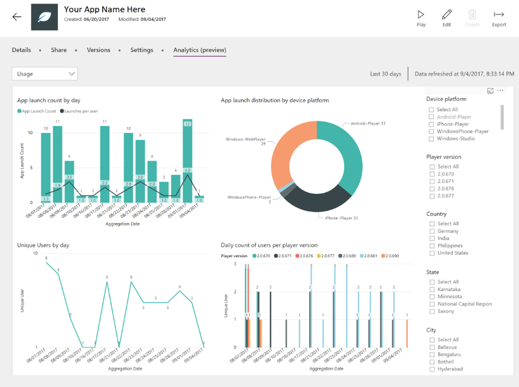
Task: Check the iPhone-Player filter
Action: (431, 124)
